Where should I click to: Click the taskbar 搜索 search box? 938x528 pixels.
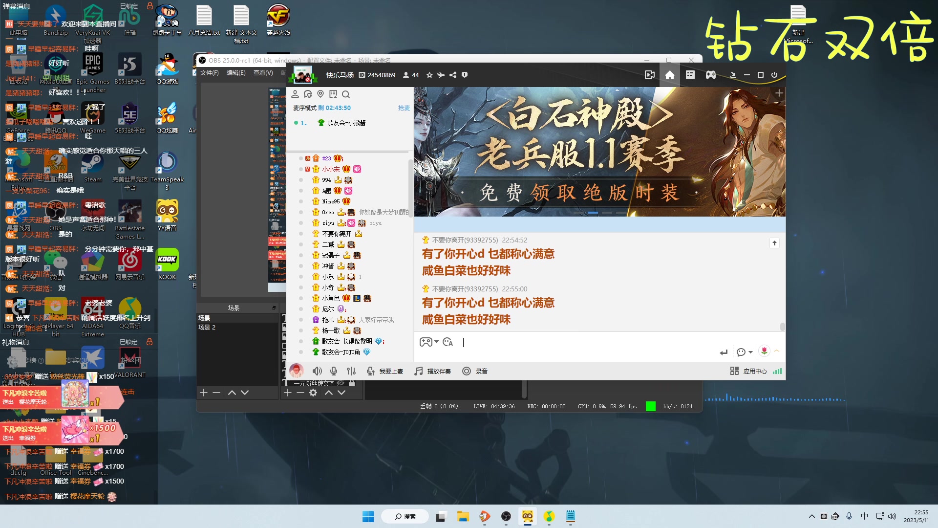(x=405, y=516)
